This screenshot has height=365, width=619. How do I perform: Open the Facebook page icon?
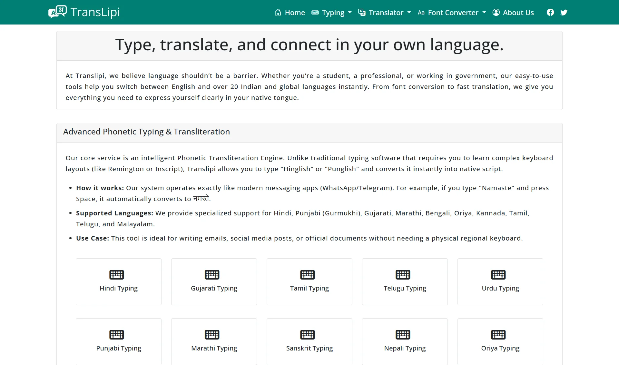point(550,12)
